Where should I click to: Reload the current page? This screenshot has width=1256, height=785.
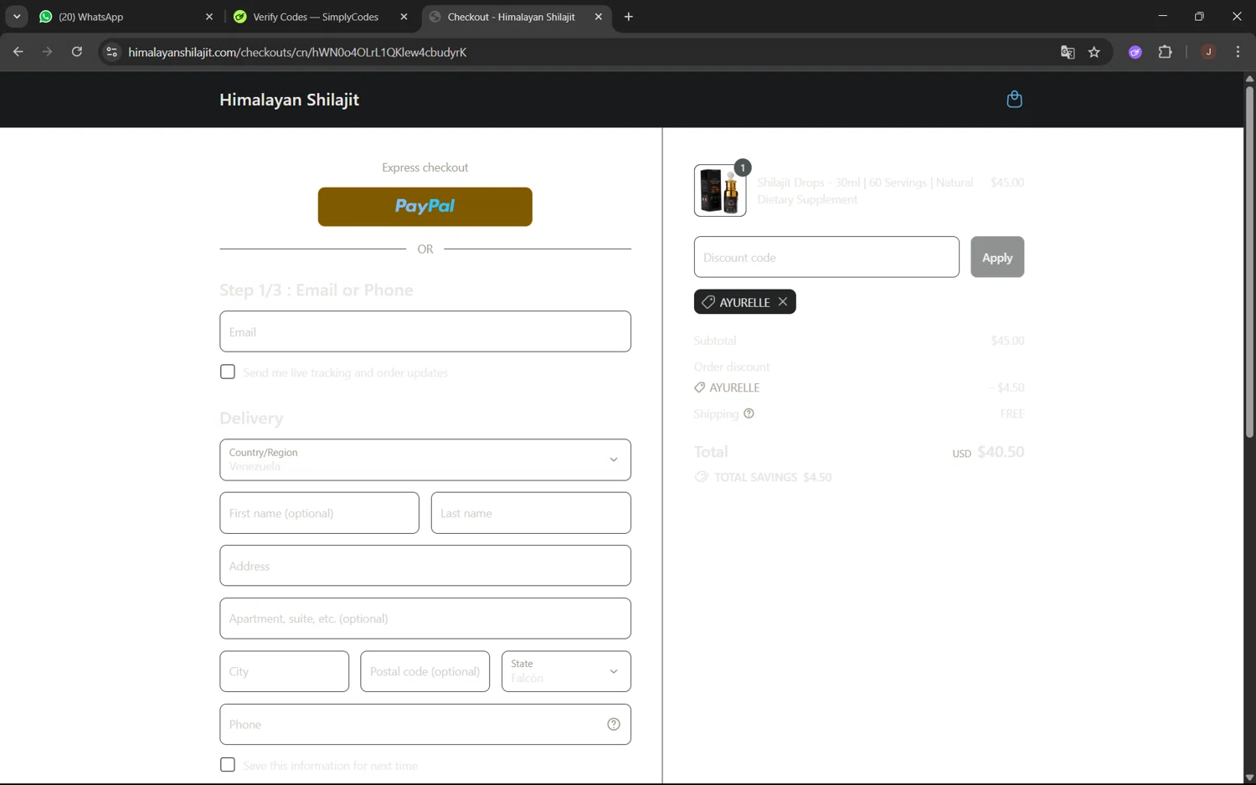[x=77, y=52]
